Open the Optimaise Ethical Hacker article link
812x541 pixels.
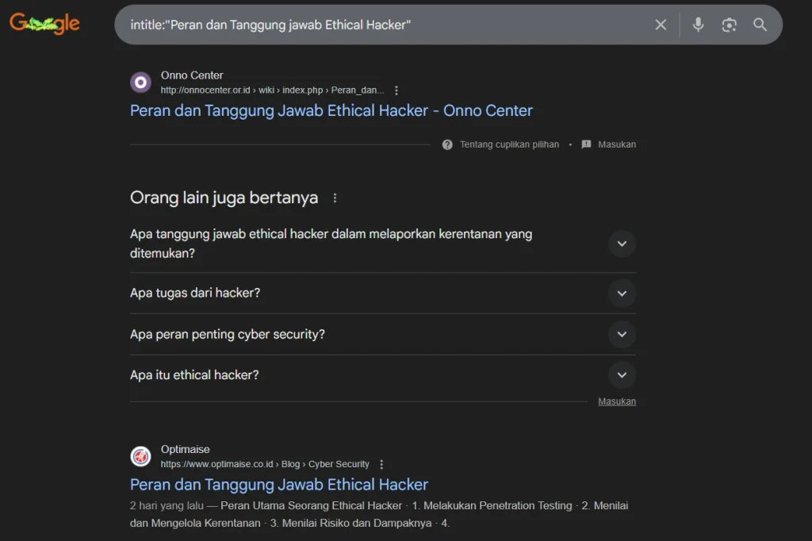(278, 484)
